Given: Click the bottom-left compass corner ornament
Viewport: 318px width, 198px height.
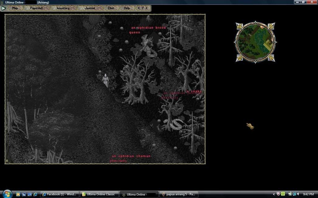Looking at the screenshot, I should (x=239, y=58).
